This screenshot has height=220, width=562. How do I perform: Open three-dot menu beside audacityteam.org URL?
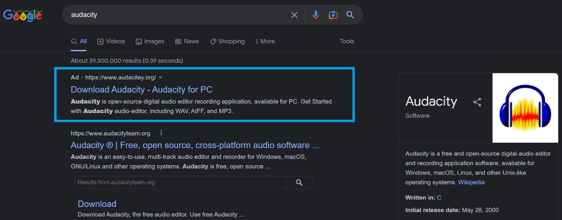click(161, 133)
